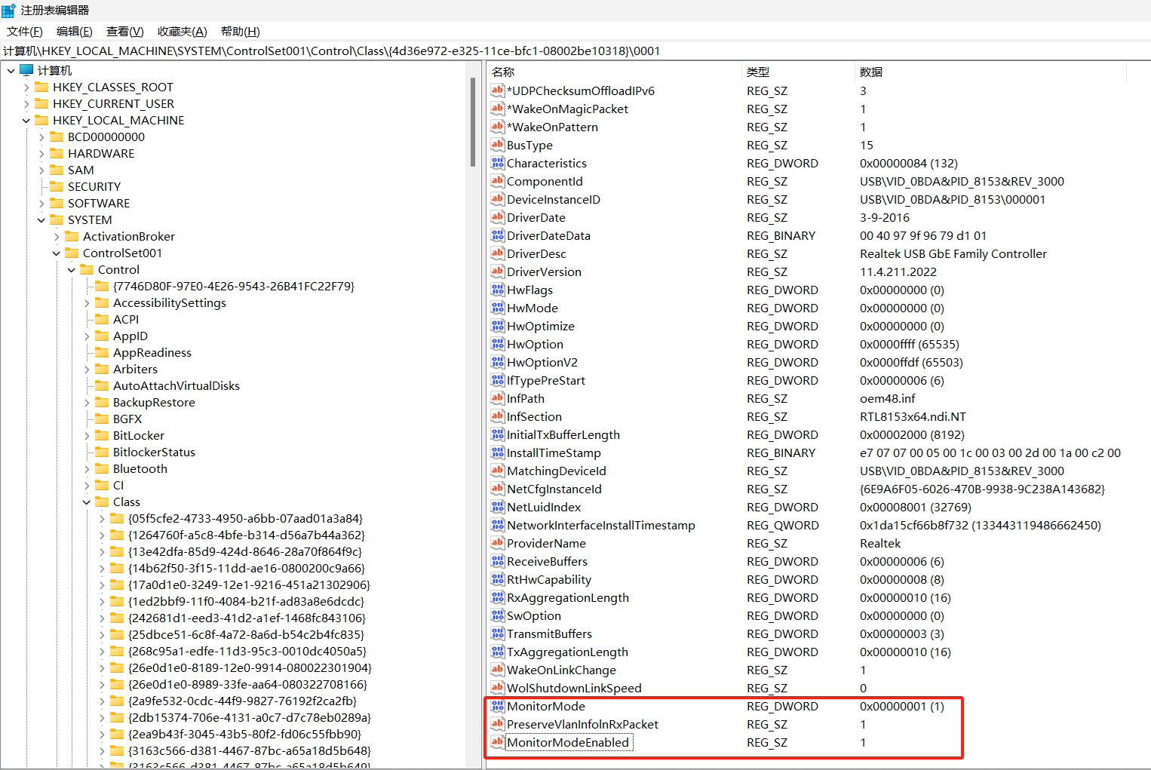Expand the HKEY_CURRENT_USER hive
The height and width of the screenshot is (770, 1151).
pos(26,104)
